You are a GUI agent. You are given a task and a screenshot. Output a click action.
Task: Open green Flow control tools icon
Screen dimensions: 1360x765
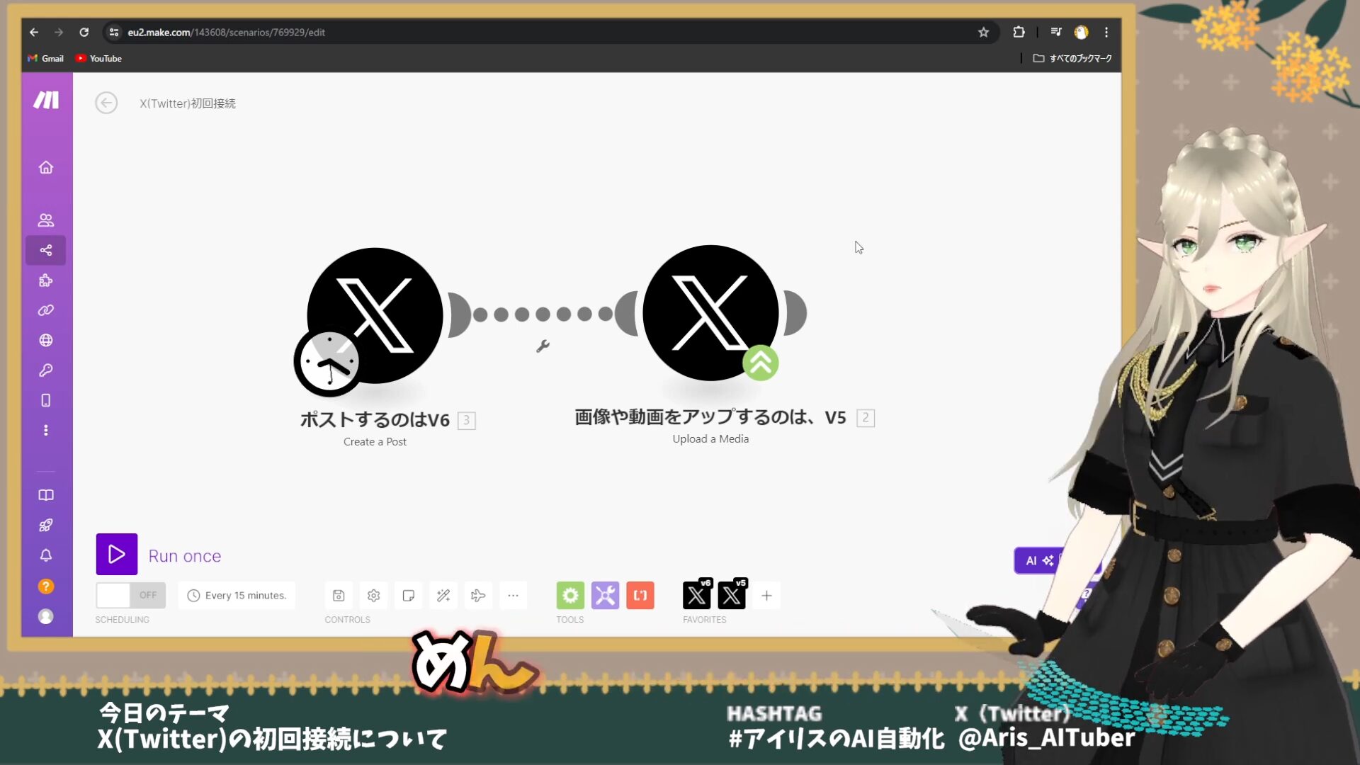pos(570,596)
